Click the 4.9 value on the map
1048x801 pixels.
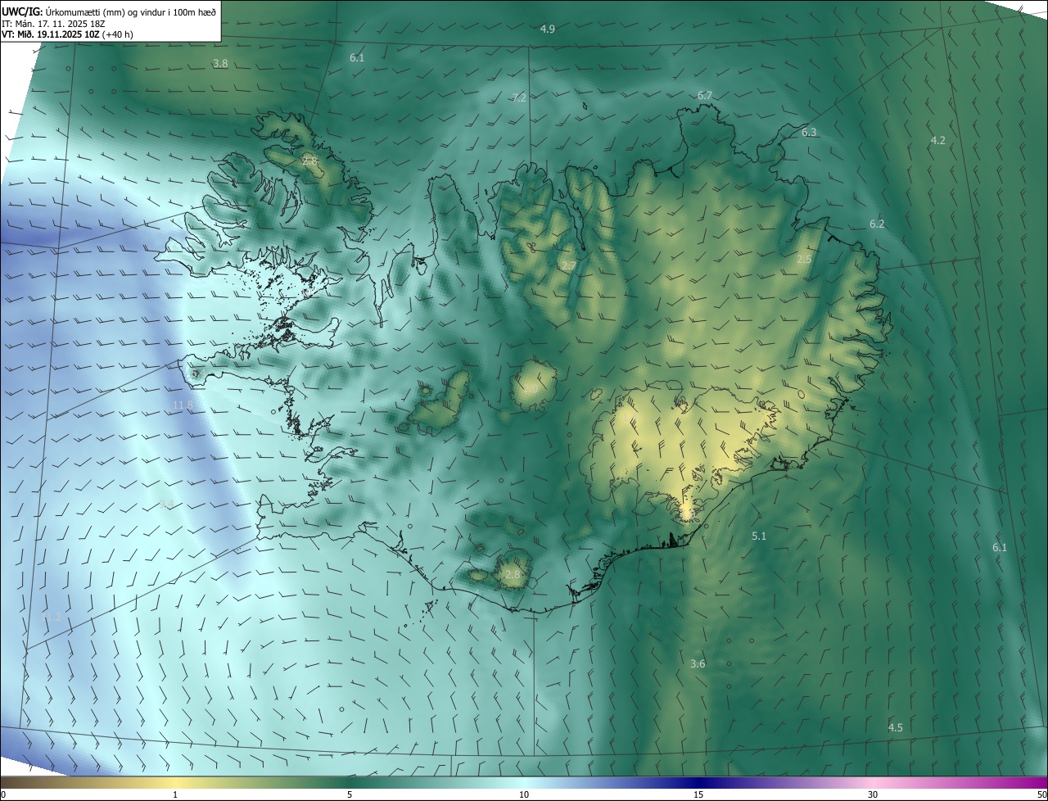click(x=548, y=29)
